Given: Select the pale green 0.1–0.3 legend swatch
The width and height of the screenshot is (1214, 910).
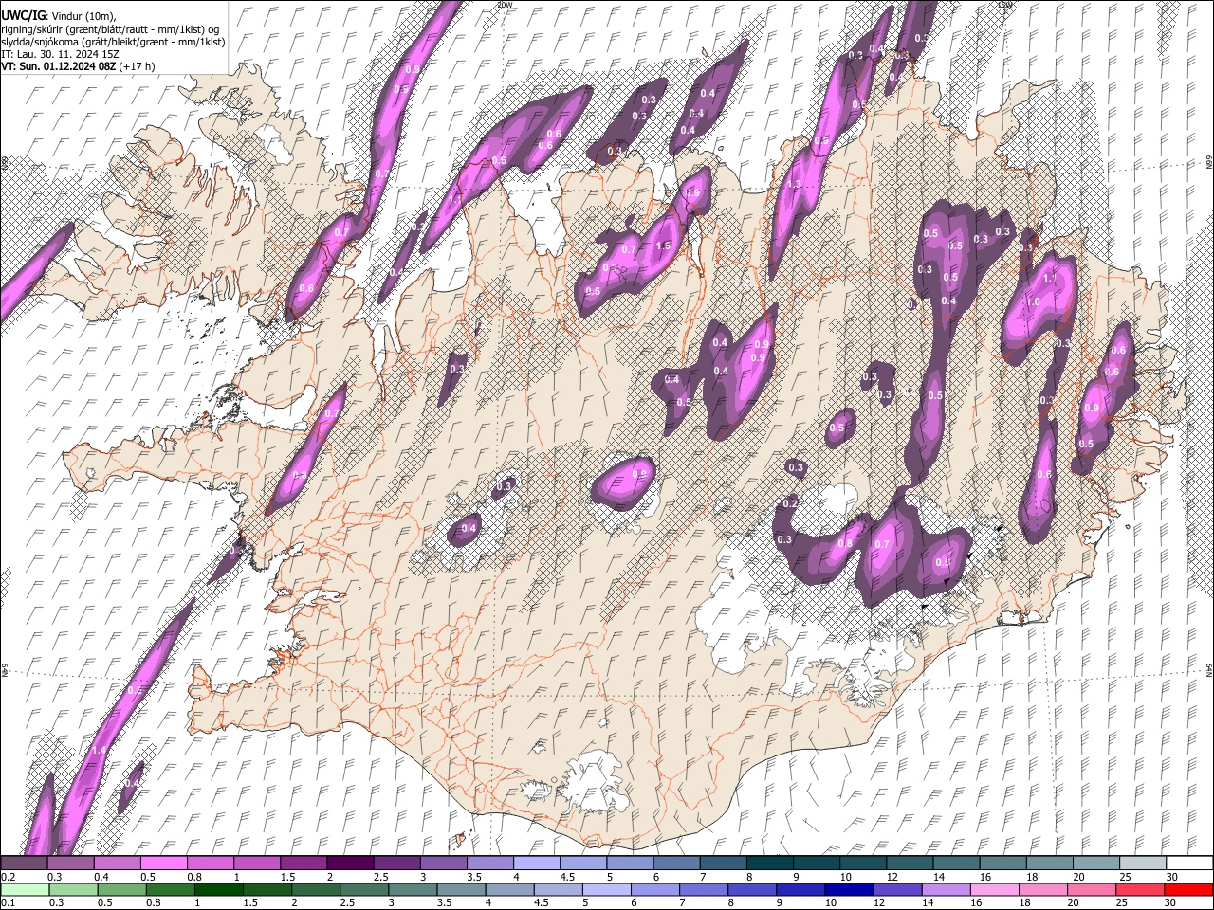Looking at the screenshot, I should [25, 889].
